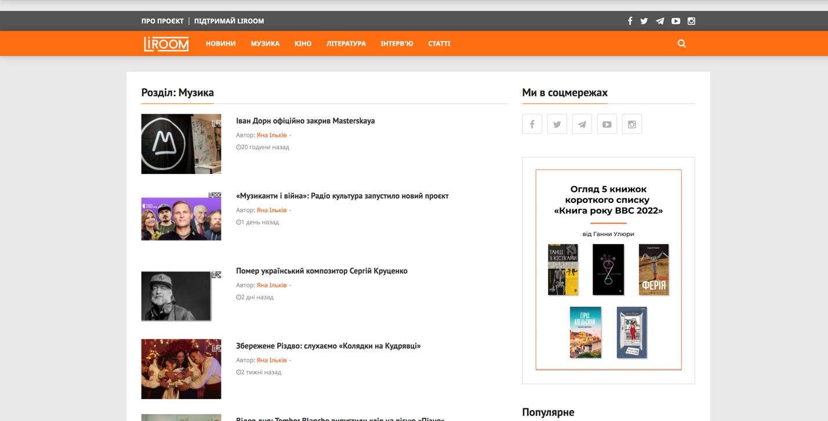Open article Помер український композитор Сергій Круценко

coord(322,271)
